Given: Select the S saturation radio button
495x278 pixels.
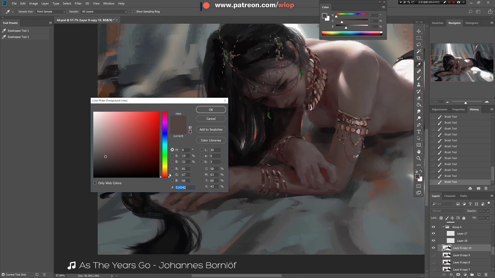Looking at the screenshot, I should click(172, 156).
